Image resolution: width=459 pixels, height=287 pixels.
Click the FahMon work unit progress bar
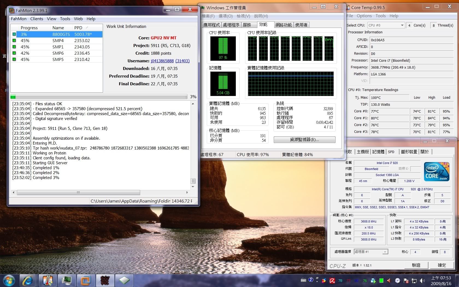click(x=99, y=96)
